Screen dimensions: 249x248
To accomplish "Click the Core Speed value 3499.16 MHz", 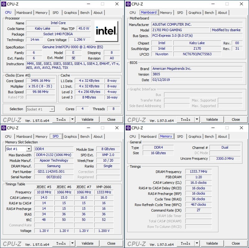I will [40, 81].
